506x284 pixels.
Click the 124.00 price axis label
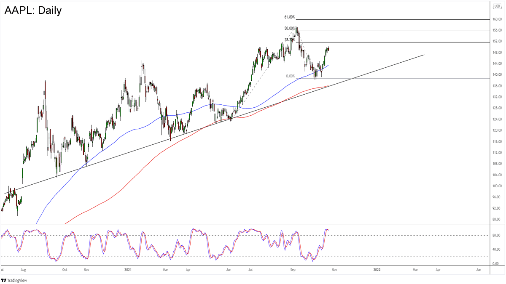[x=497, y=119]
